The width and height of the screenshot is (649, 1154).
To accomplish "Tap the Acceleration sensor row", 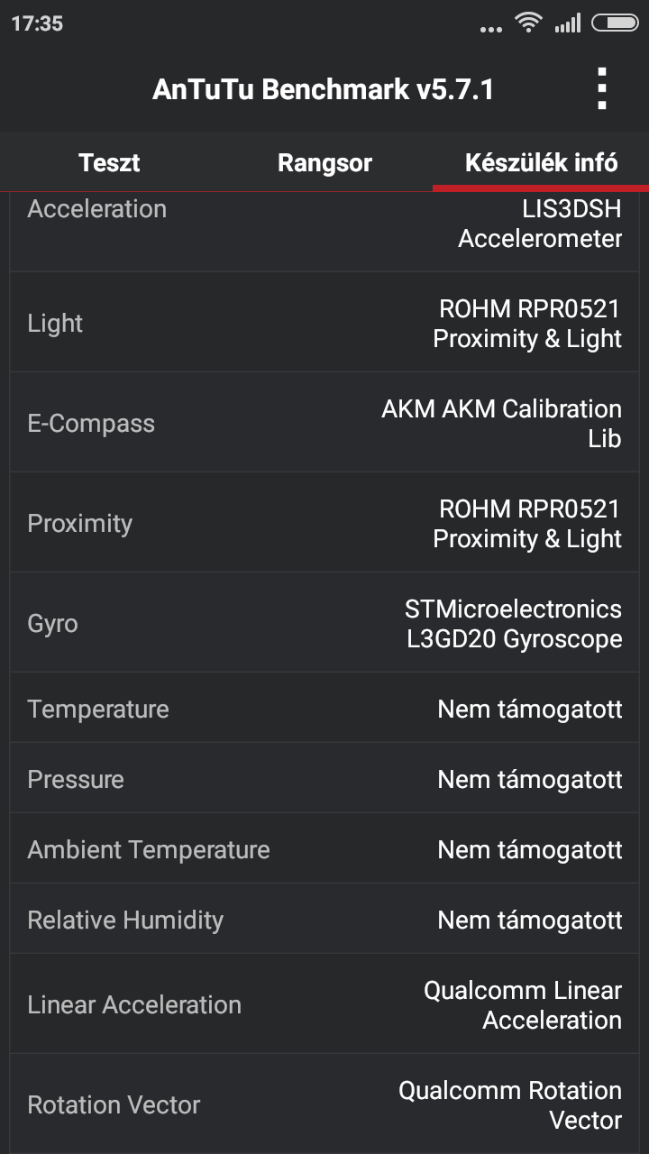I will [324, 225].
